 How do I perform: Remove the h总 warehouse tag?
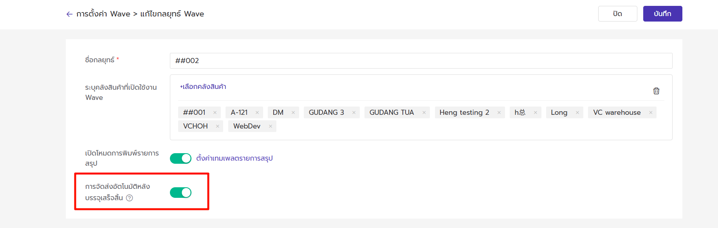click(x=536, y=112)
